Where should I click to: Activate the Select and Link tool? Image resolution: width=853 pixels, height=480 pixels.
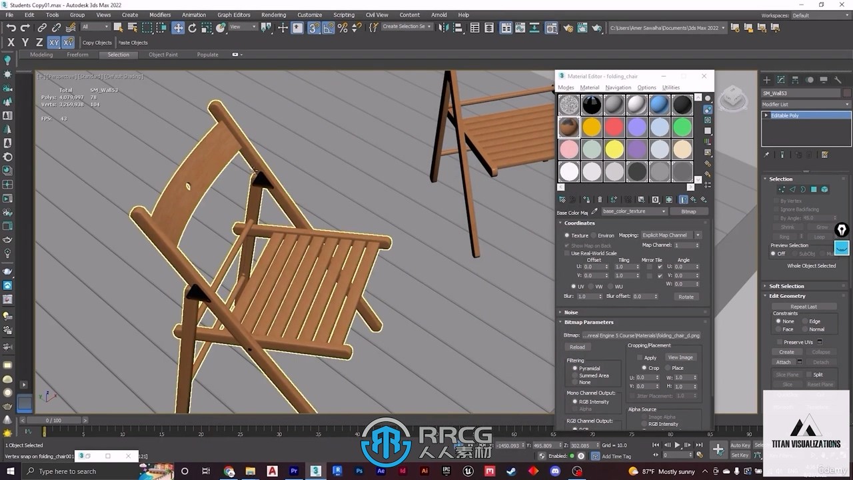pyautogui.click(x=42, y=27)
